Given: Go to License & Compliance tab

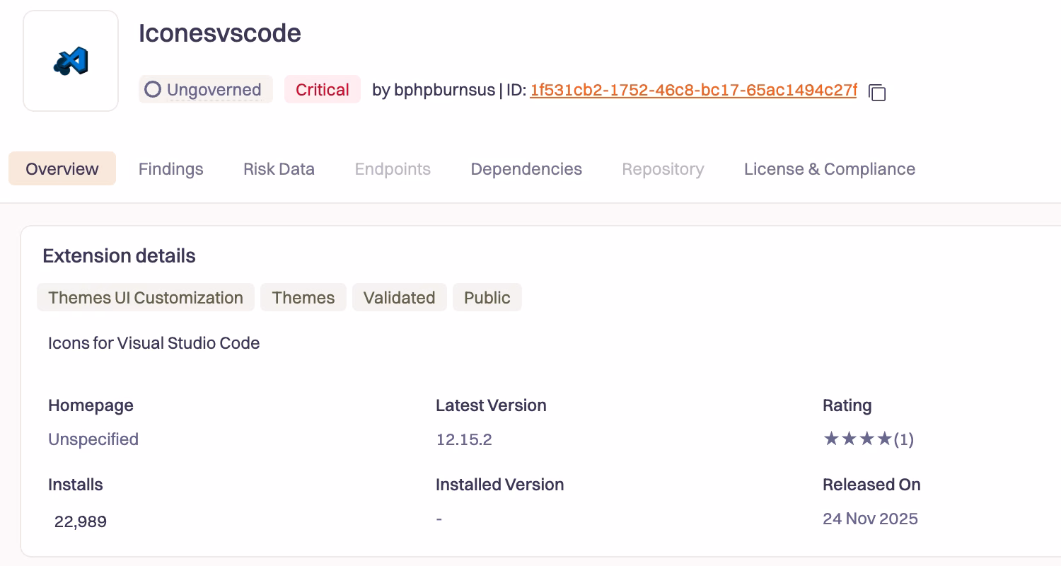Looking at the screenshot, I should [x=830, y=169].
